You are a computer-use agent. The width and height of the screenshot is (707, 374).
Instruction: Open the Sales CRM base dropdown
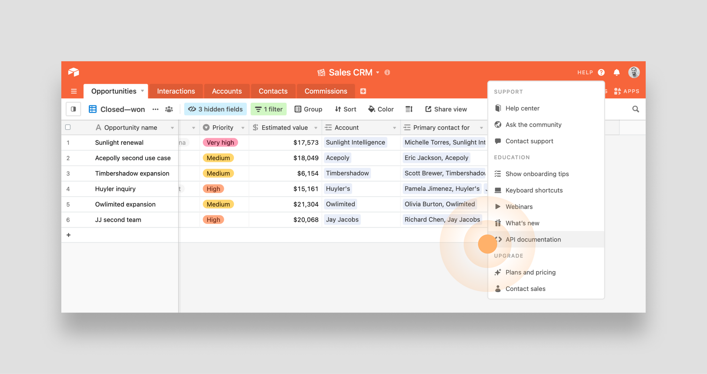(x=378, y=72)
